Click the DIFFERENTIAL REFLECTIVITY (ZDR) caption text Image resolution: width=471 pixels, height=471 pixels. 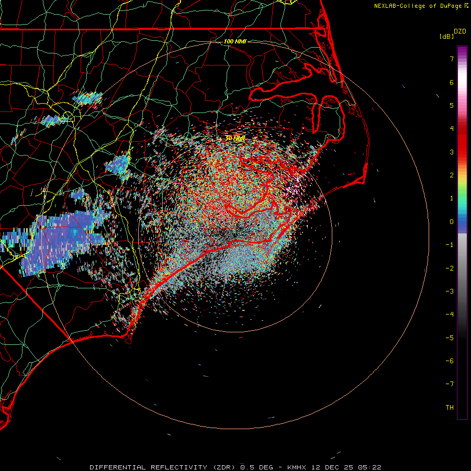[163, 467]
